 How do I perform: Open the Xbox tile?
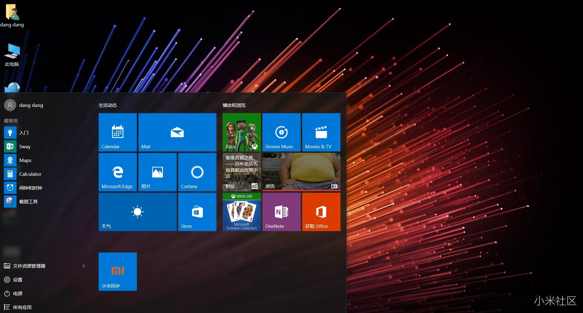242,132
